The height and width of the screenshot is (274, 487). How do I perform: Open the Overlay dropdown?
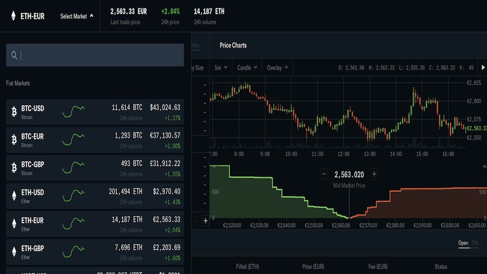point(277,68)
